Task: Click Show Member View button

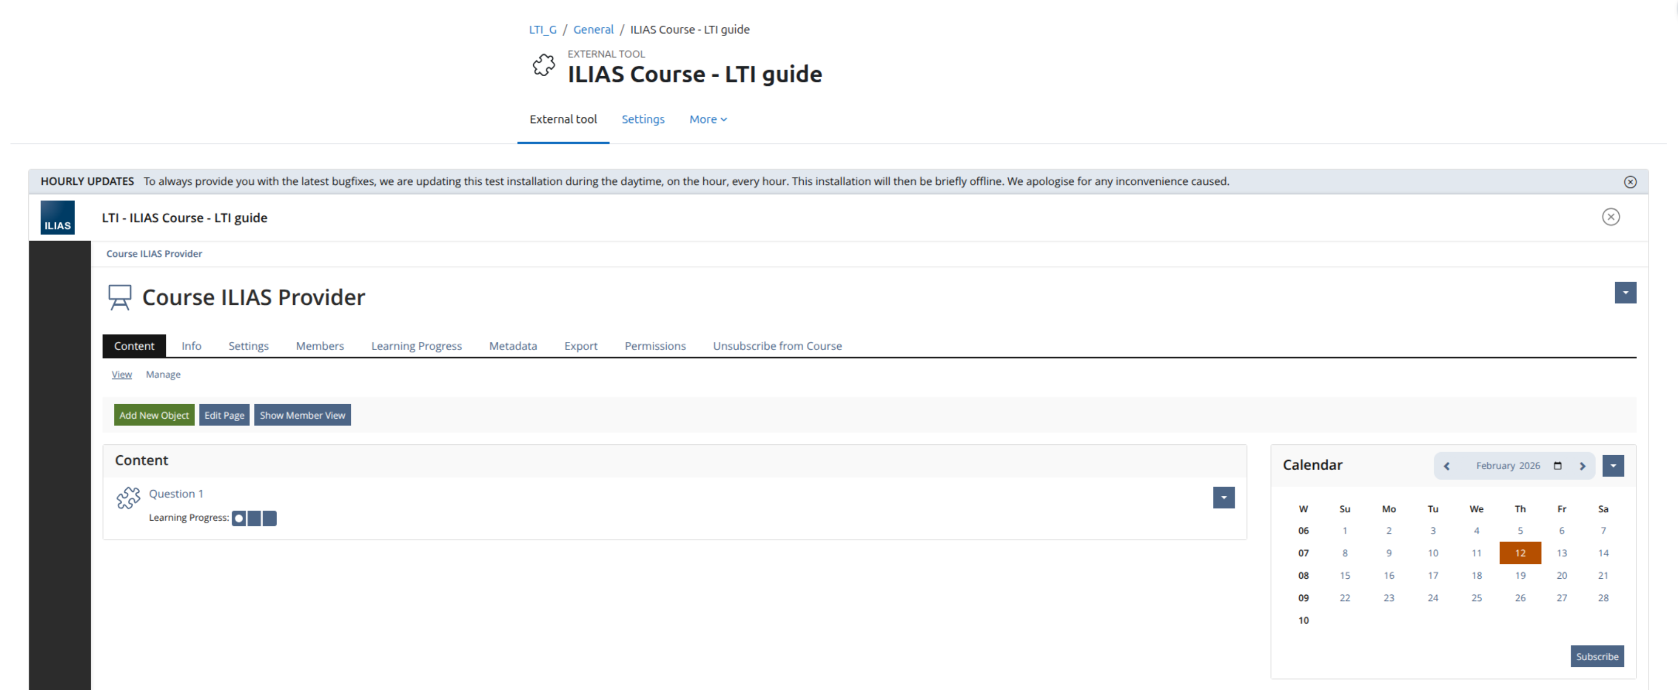Action: click(303, 416)
